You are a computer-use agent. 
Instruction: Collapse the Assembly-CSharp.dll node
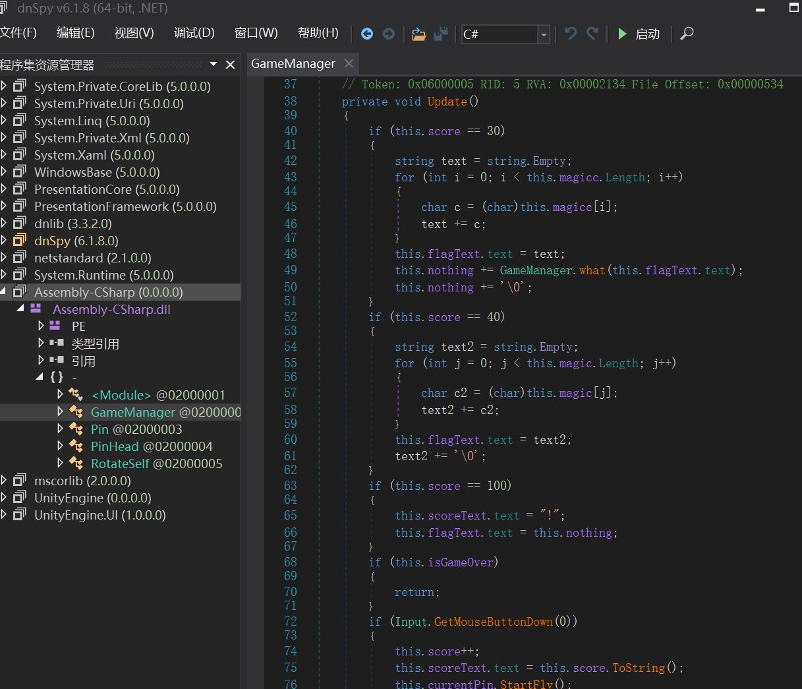20,309
